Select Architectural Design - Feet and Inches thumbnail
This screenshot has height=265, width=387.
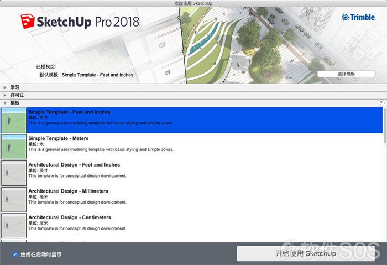(x=14, y=173)
